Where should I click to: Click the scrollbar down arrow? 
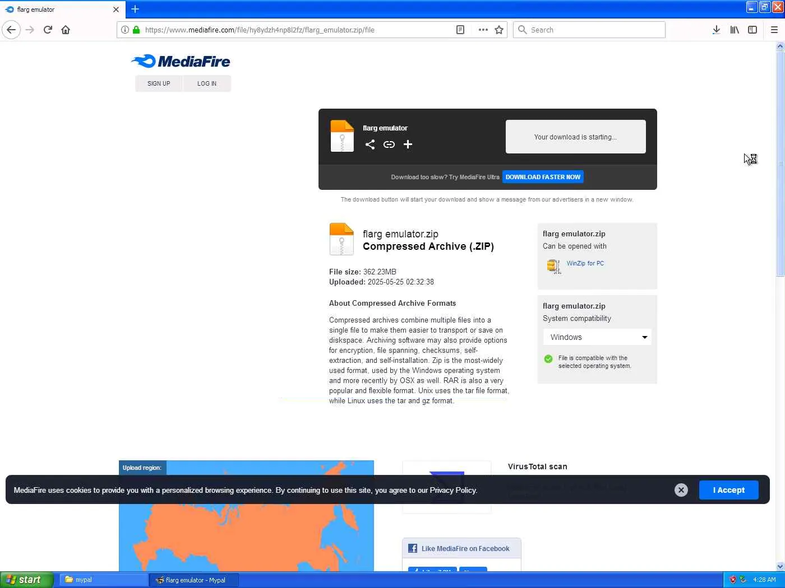click(x=780, y=566)
